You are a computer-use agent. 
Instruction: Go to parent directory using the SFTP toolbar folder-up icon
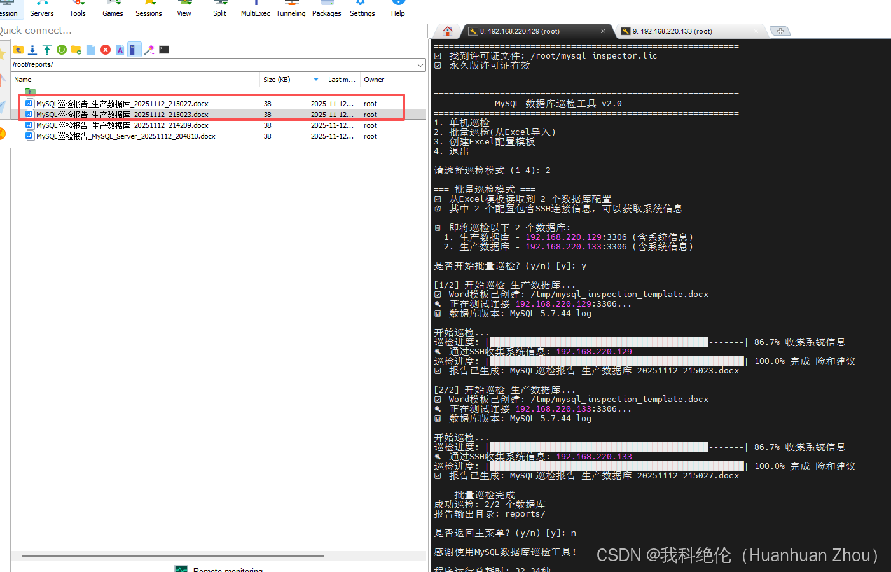pyautogui.click(x=18, y=50)
